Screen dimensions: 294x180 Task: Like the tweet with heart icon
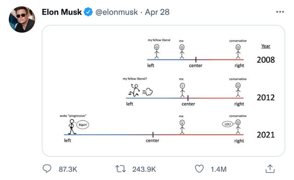pos(199,169)
